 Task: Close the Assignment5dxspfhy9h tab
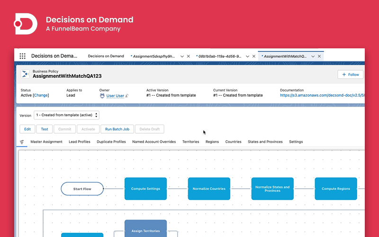[x=189, y=56]
